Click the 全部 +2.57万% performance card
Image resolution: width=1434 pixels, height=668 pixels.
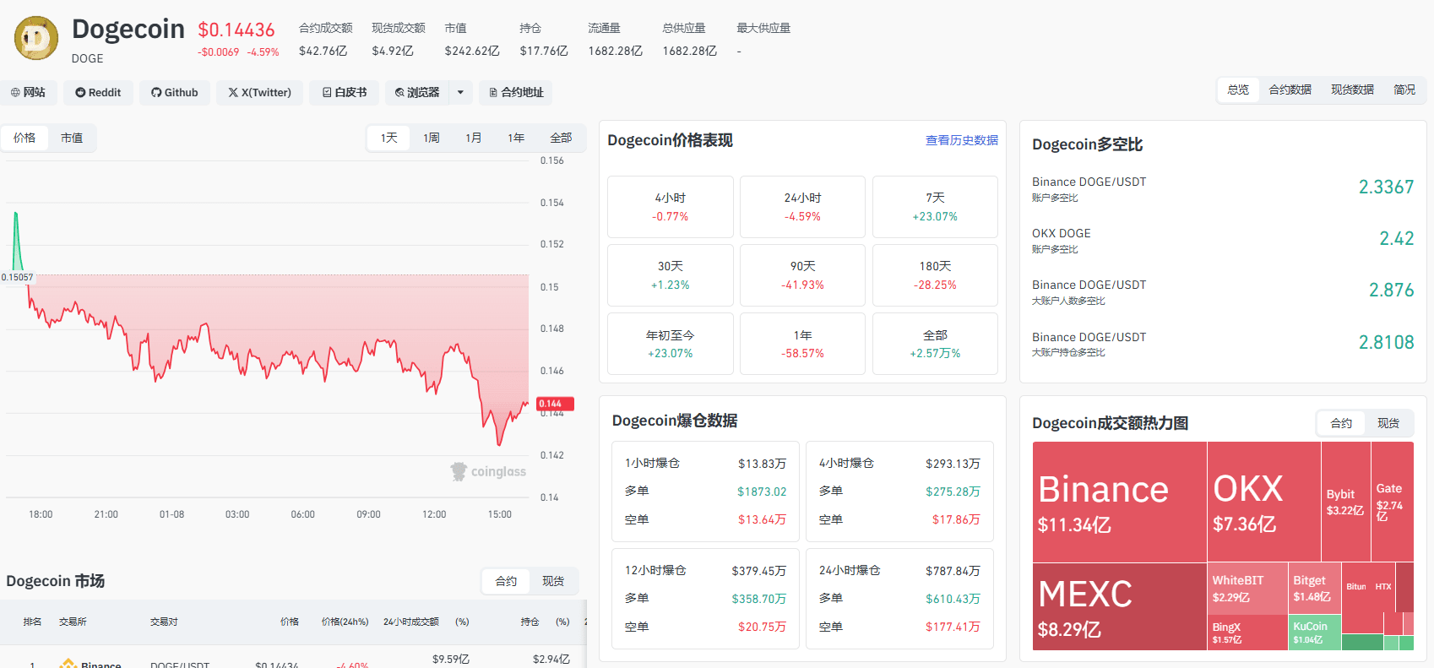pyautogui.click(x=935, y=344)
